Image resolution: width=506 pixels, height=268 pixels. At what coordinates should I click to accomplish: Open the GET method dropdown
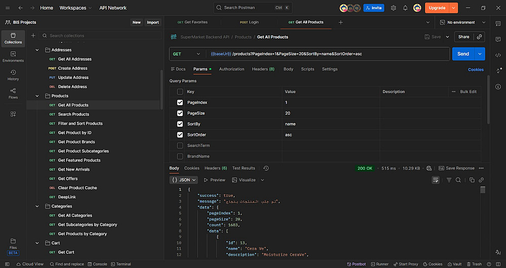tap(186, 54)
